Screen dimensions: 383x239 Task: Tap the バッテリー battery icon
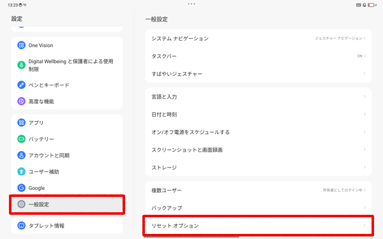(21, 139)
